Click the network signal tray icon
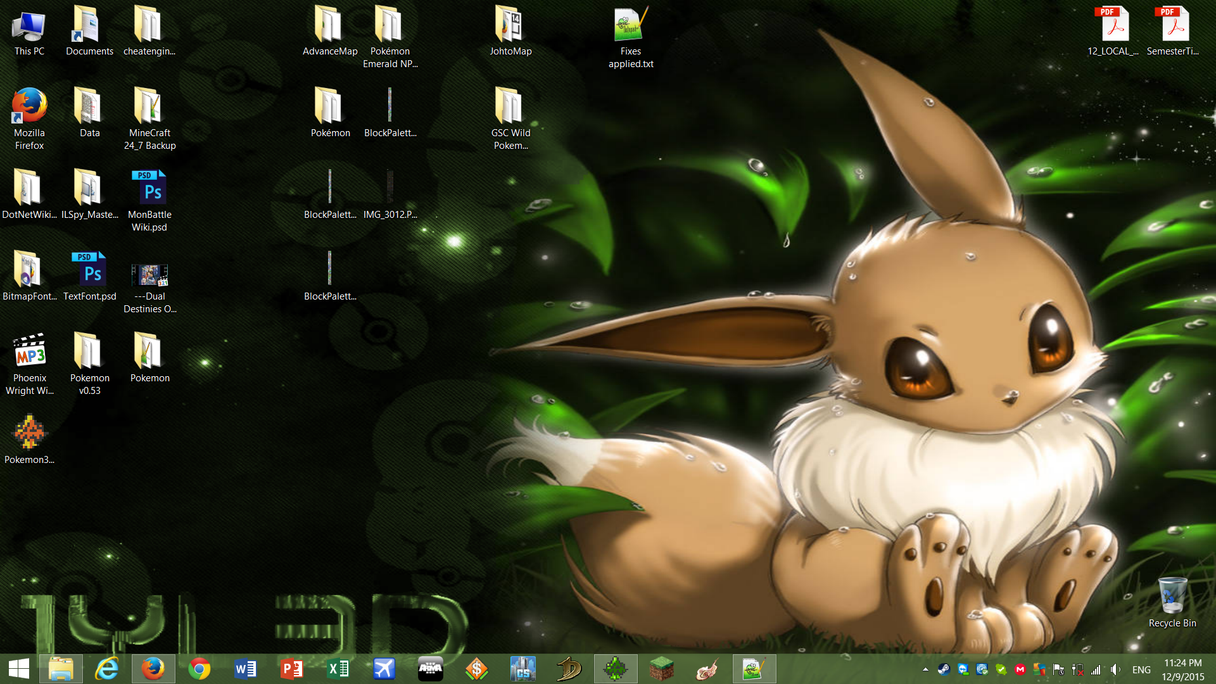The width and height of the screenshot is (1216, 684). coord(1096,669)
